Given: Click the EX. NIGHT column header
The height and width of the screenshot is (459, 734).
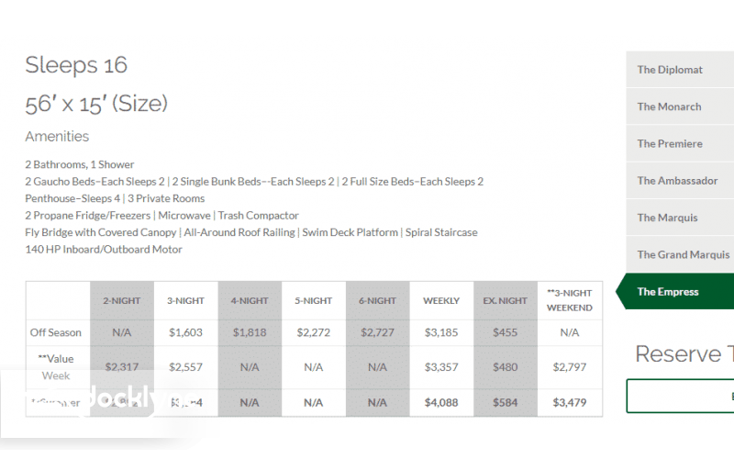Looking at the screenshot, I should (x=506, y=300).
